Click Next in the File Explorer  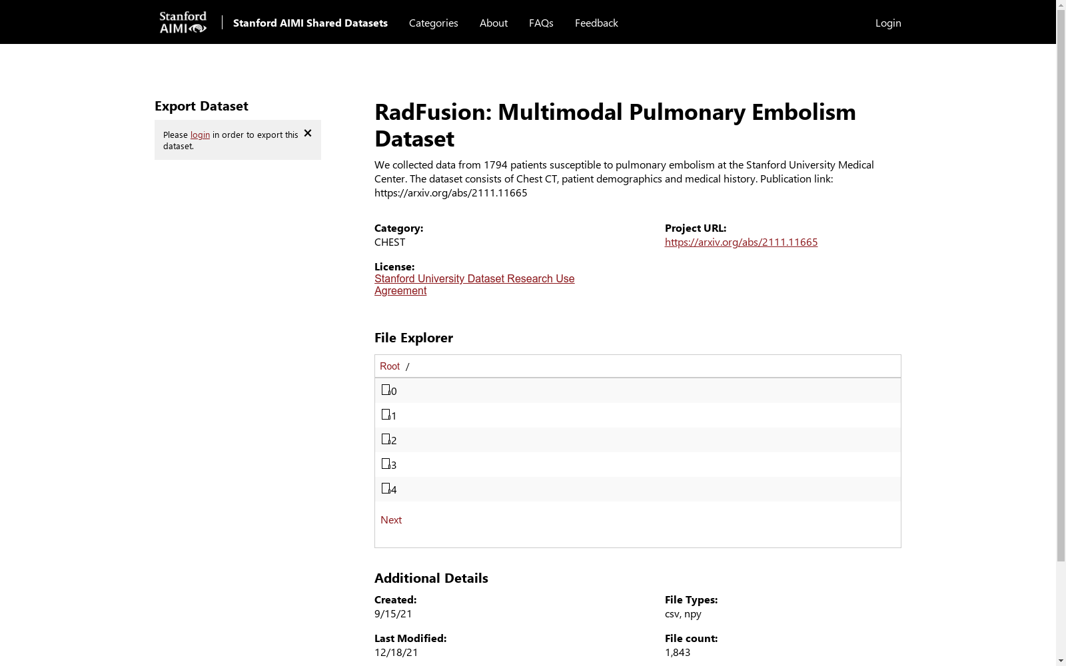[391, 519]
